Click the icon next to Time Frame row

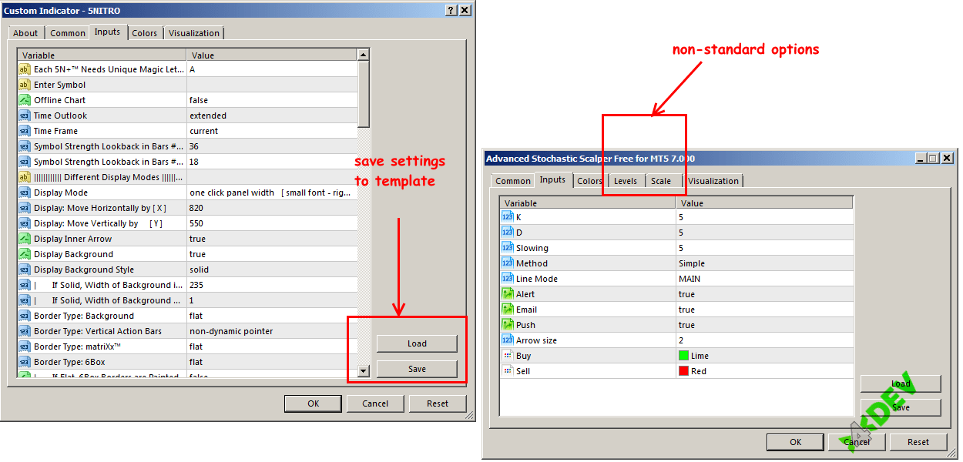pyautogui.click(x=24, y=131)
